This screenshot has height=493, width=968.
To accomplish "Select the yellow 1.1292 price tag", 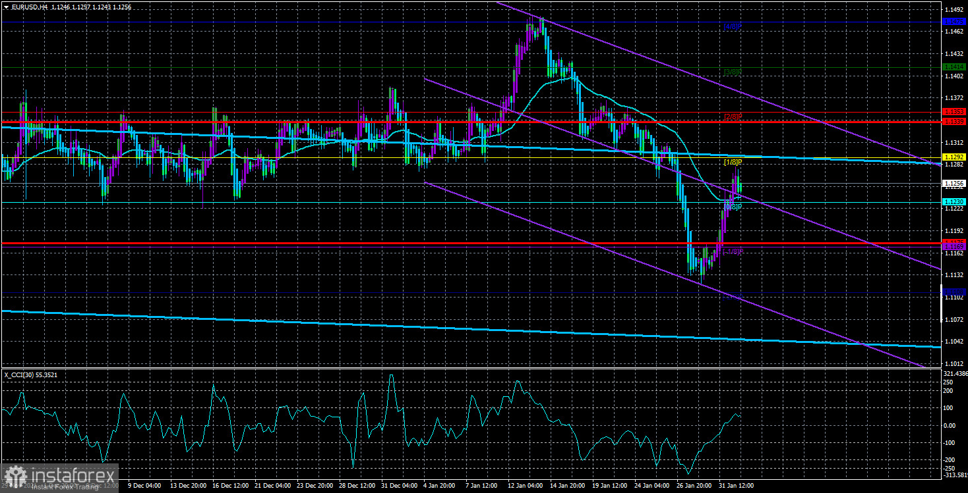I will [954, 157].
